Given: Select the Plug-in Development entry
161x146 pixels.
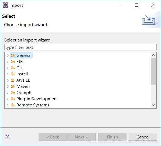Looking at the screenshot, I should click(37, 99).
